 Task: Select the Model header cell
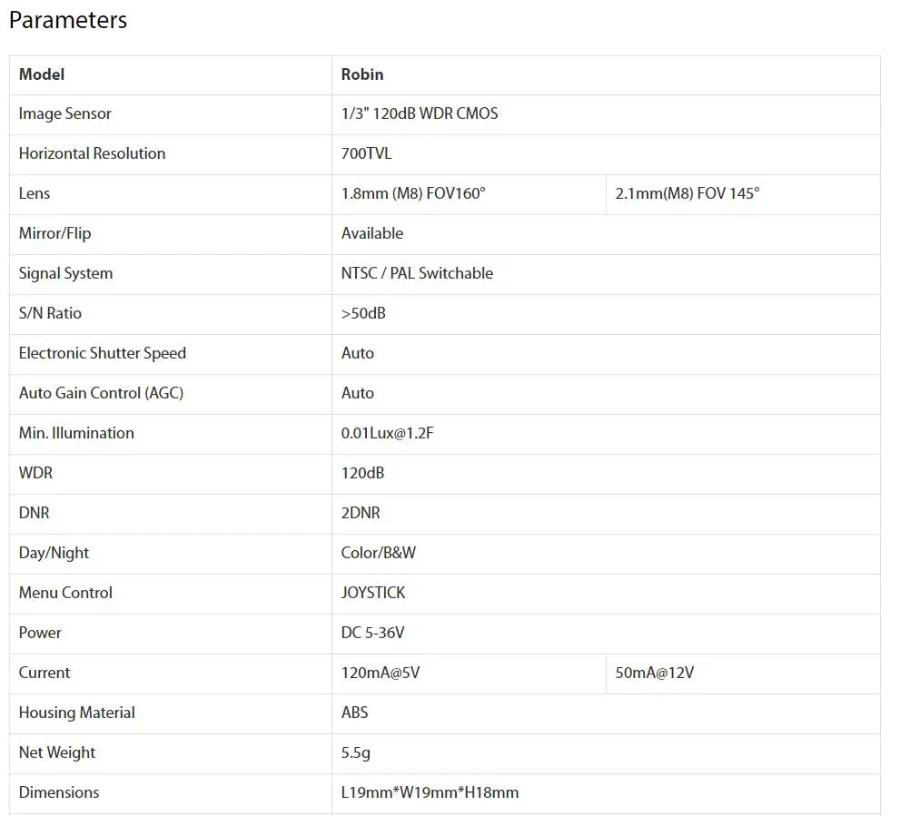click(171, 75)
